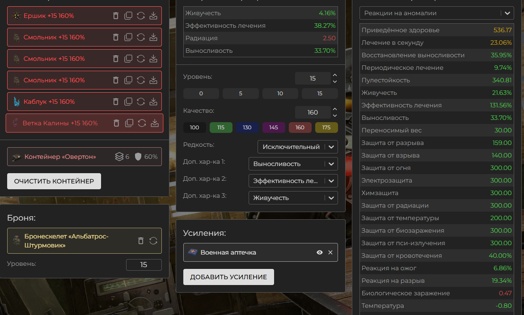Click copy icon on Ершик row
This screenshot has height=315, width=524.
[128, 16]
